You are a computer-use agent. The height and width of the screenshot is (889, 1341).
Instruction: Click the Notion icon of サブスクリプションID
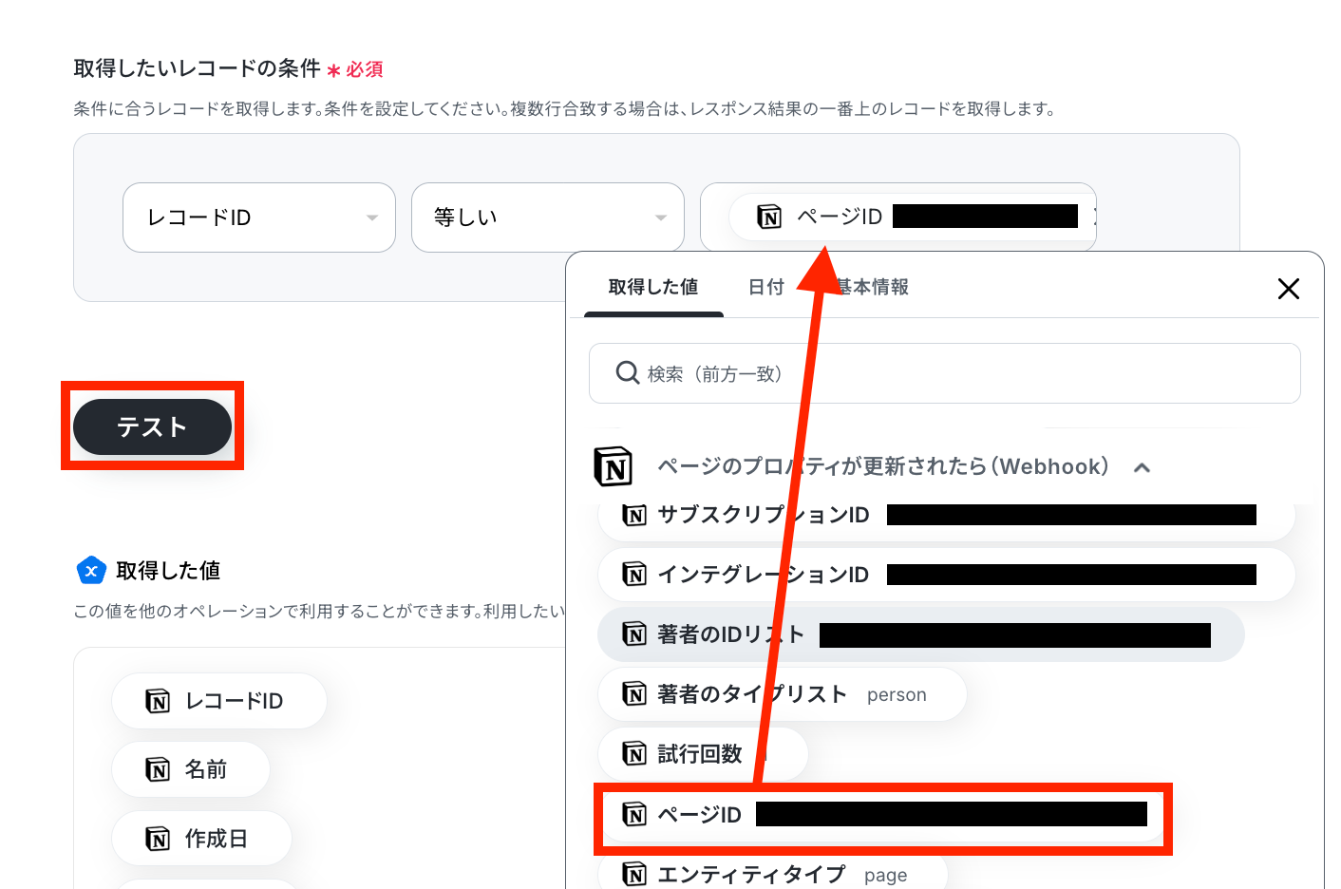point(634,515)
